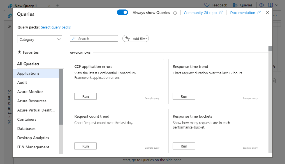Click the Request count trend card title
The image size is (285, 164).
pyautogui.click(x=92, y=116)
